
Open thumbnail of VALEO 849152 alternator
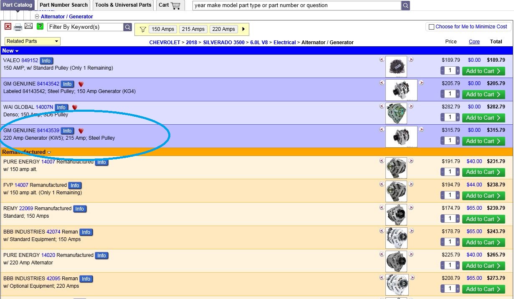396,67
